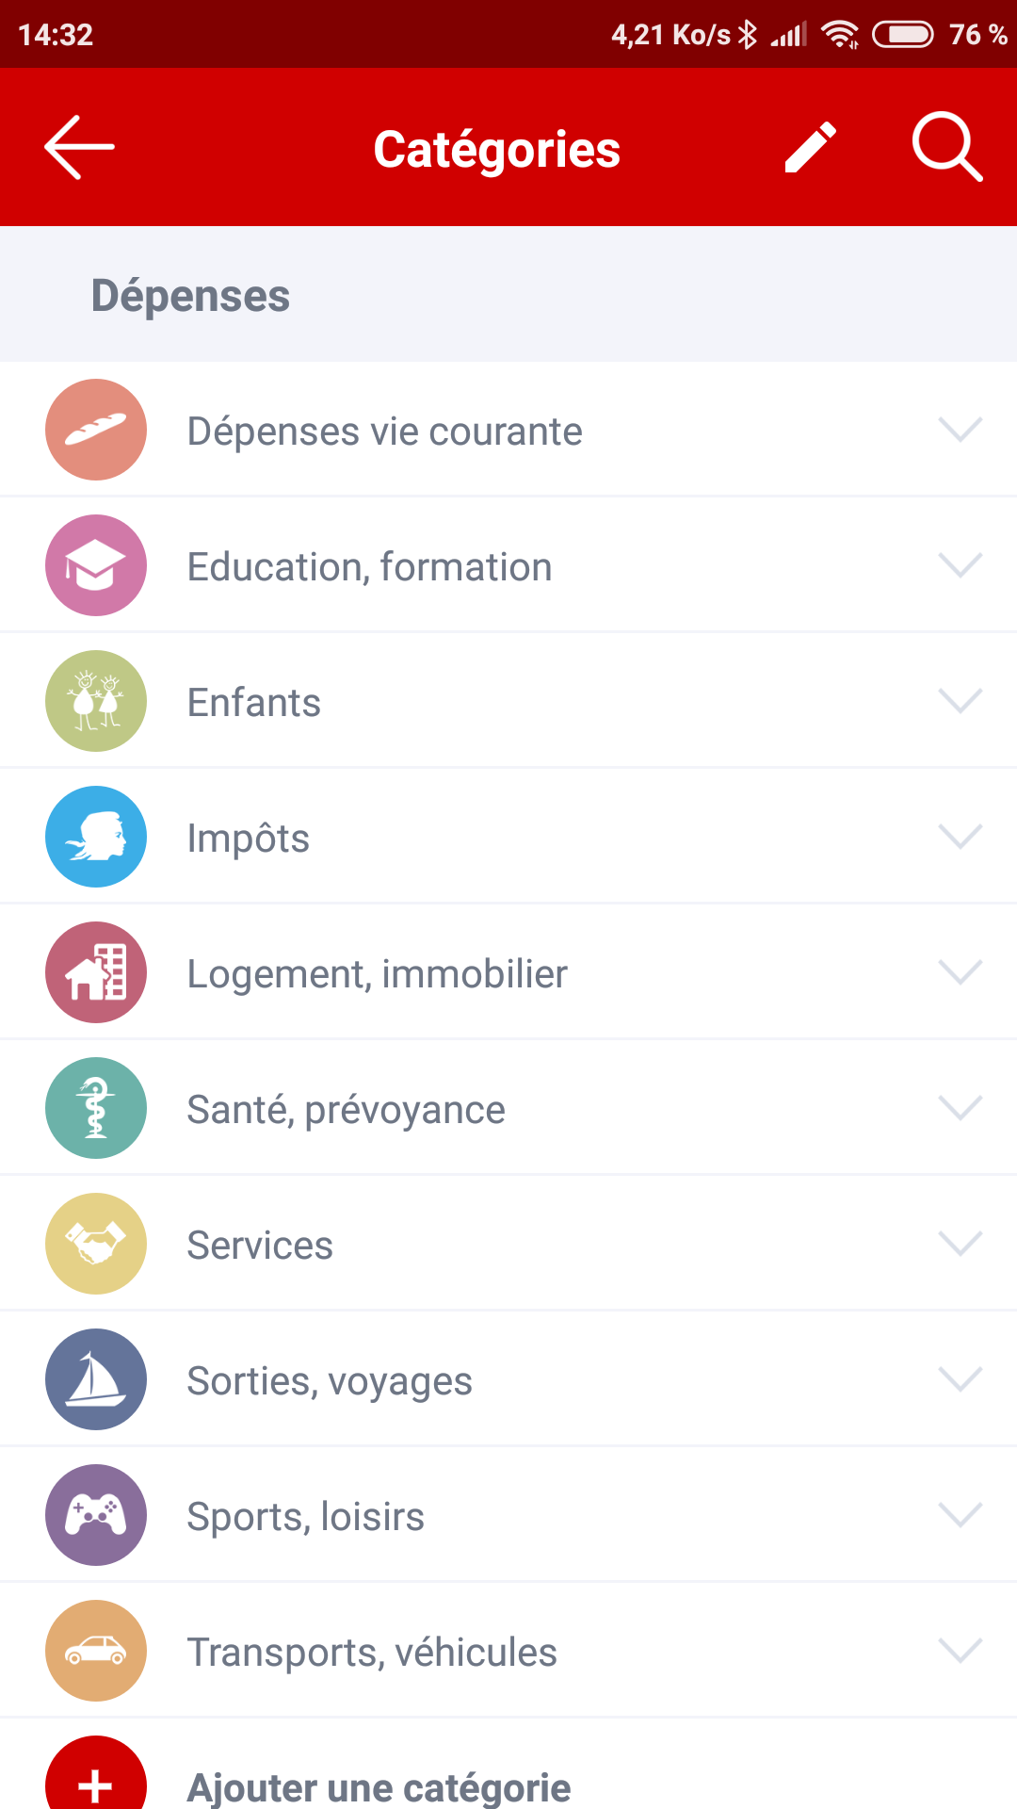Expand the Enfants category chevron
The height and width of the screenshot is (1809, 1017).
click(960, 701)
